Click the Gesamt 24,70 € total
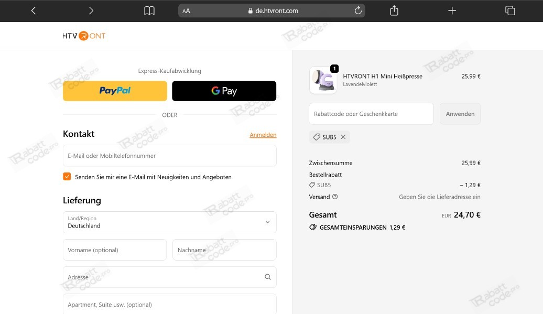The width and height of the screenshot is (543, 314). click(x=467, y=215)
